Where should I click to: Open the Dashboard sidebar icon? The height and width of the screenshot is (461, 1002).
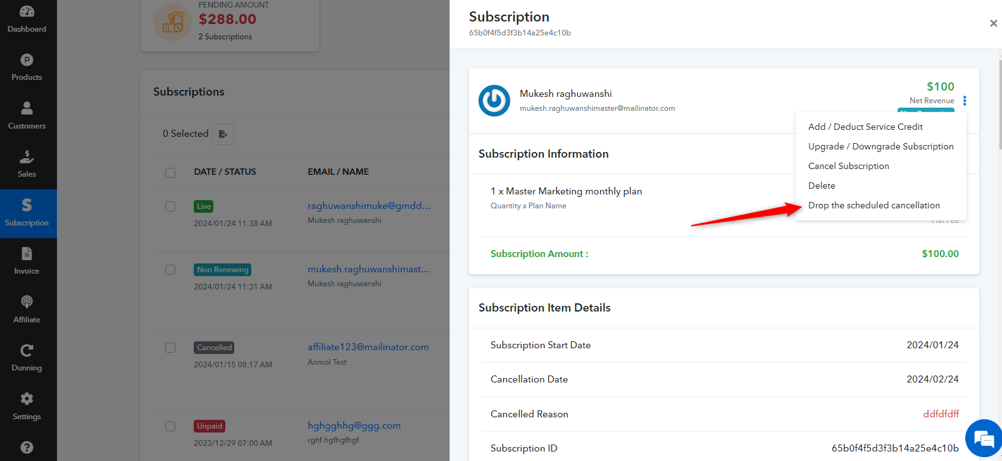point(27,11)
